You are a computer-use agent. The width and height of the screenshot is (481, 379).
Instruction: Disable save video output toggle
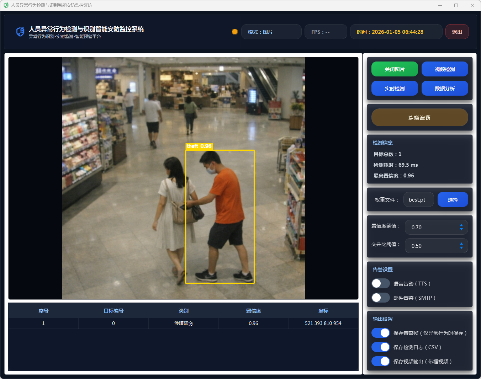[x=380, y=361]
